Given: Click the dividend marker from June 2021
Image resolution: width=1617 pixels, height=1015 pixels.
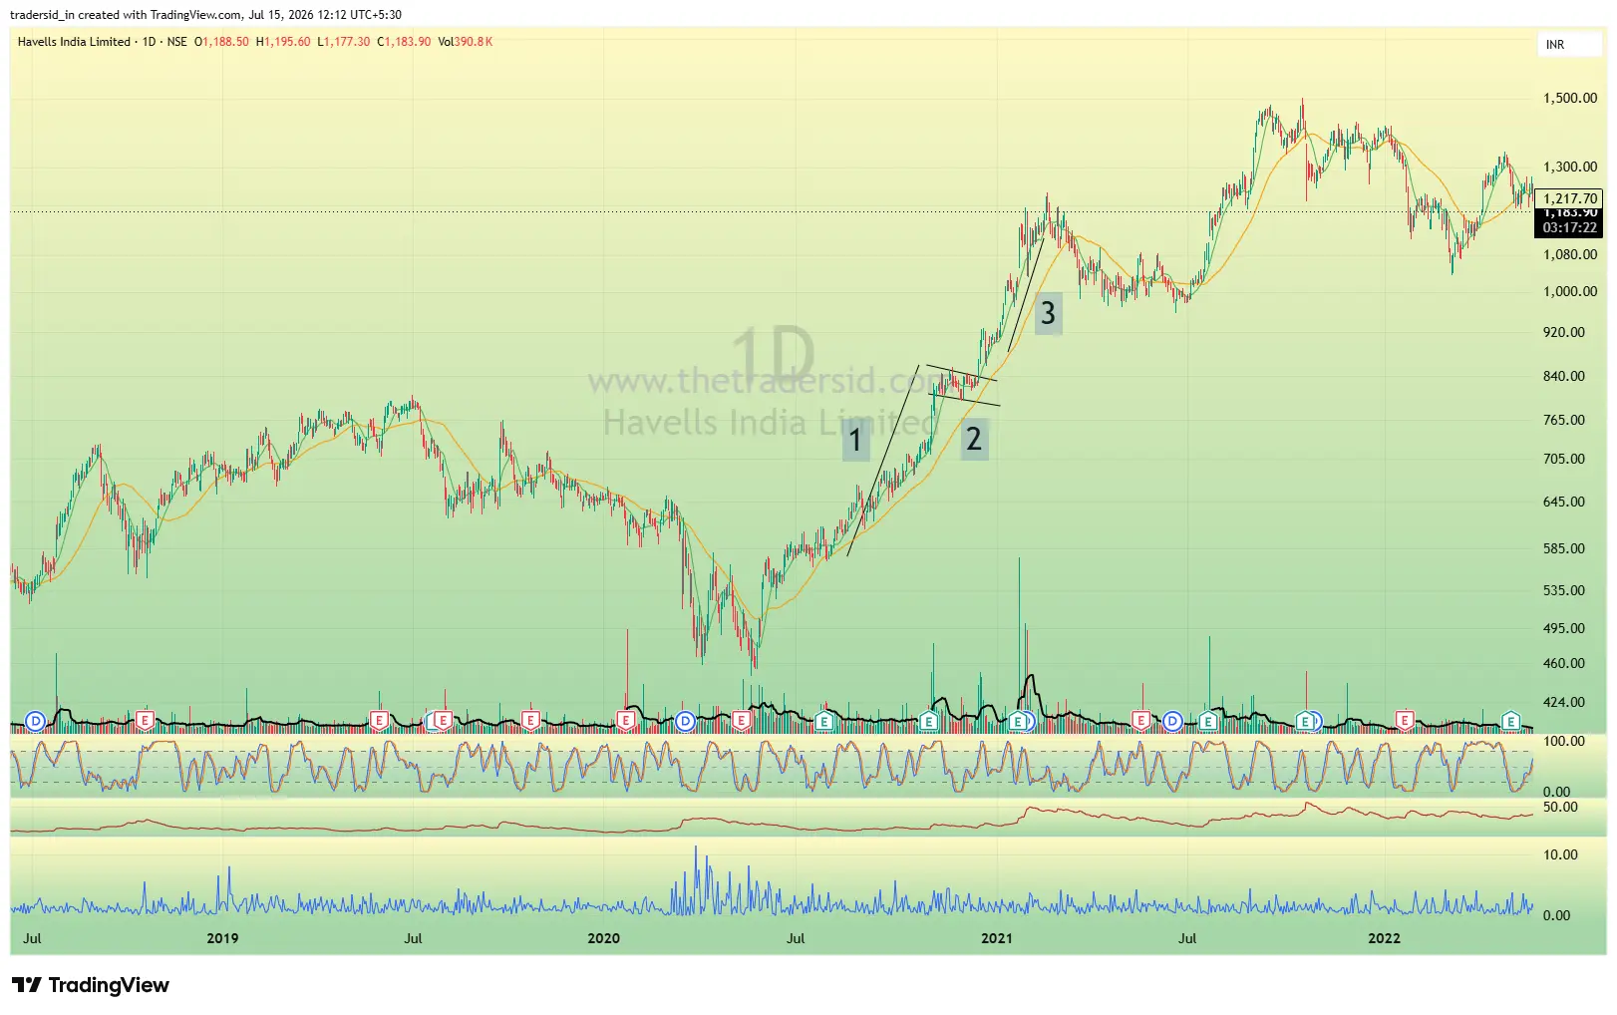Looking at the screenshot, I should pyautogui.click(x=1172, y=720).
